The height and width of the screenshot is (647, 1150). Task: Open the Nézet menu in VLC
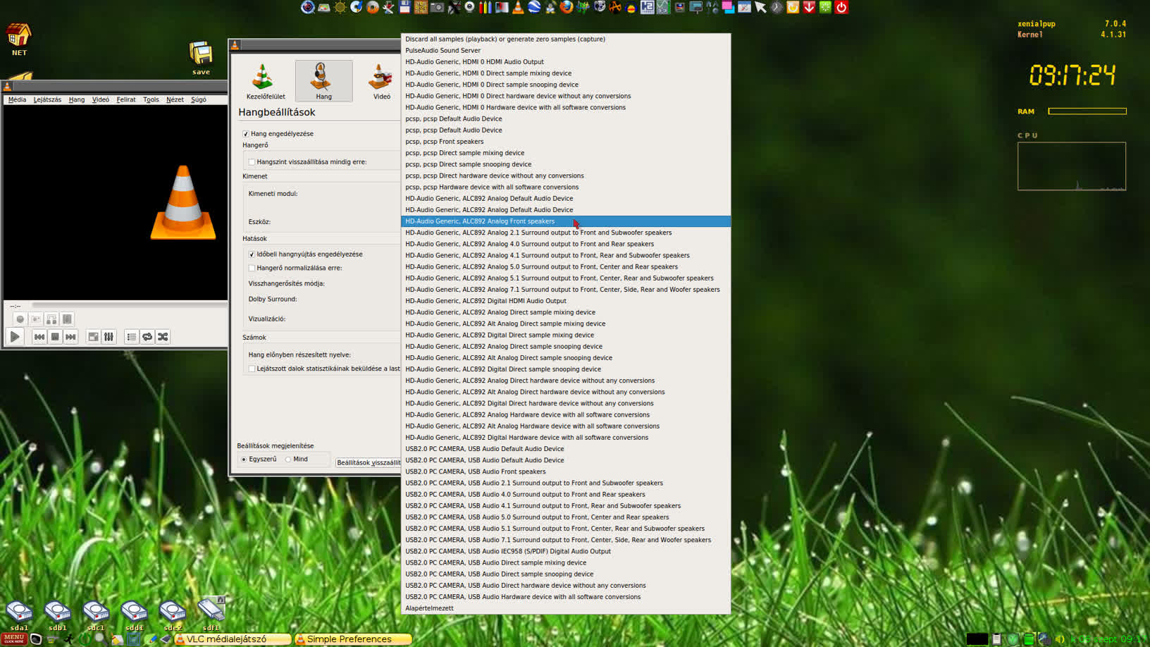click(175, 99)
